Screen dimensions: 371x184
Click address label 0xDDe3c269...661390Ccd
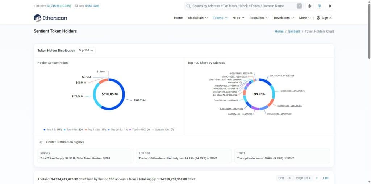tap(279, 114)
